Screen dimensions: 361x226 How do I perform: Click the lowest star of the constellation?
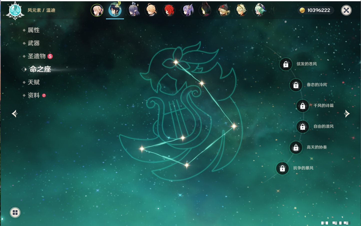(187, 165)
